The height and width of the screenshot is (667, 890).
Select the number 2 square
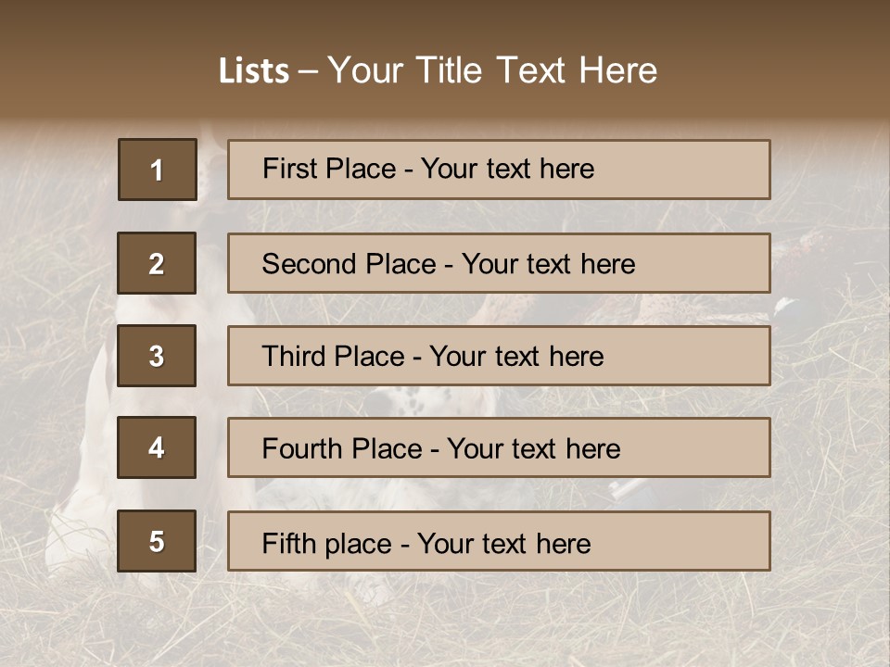[x=157, y=263]
